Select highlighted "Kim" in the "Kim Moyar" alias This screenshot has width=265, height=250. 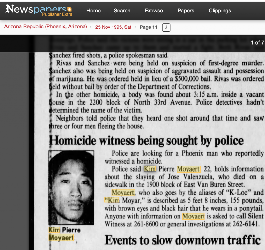(x=112, y=200)
